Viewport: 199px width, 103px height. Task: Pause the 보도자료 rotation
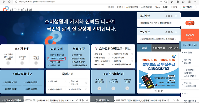pyautogui.click(x=169, y=32)
